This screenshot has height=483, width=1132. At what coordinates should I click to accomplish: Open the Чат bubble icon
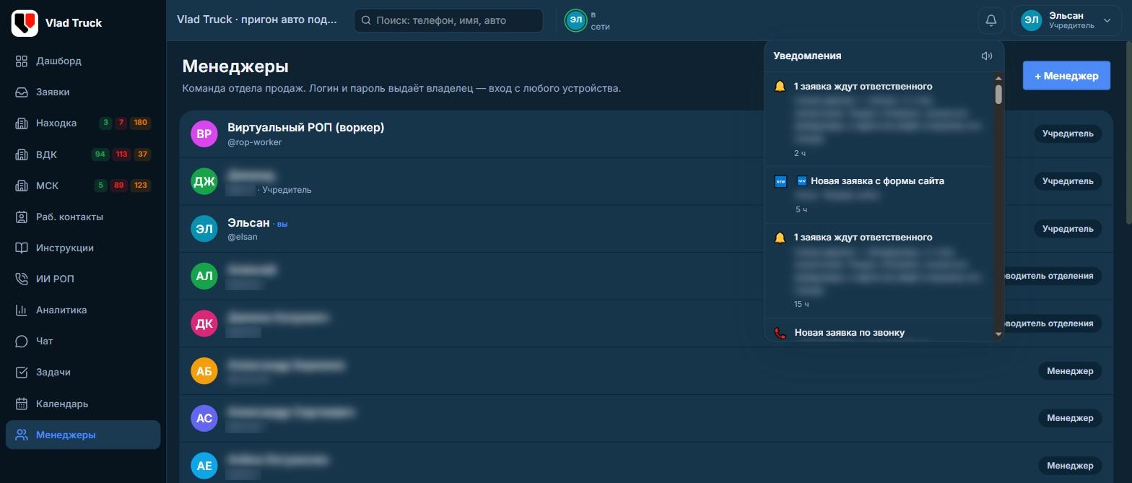pyautogui.click(x=22, y=341)
